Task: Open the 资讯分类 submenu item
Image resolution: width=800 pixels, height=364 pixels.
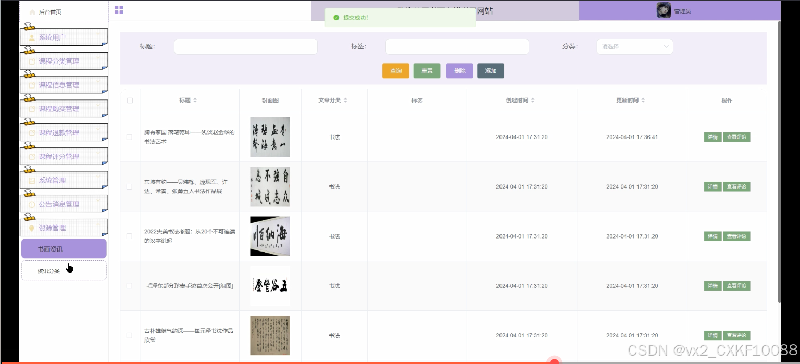Action: click(x=64, y=271)
